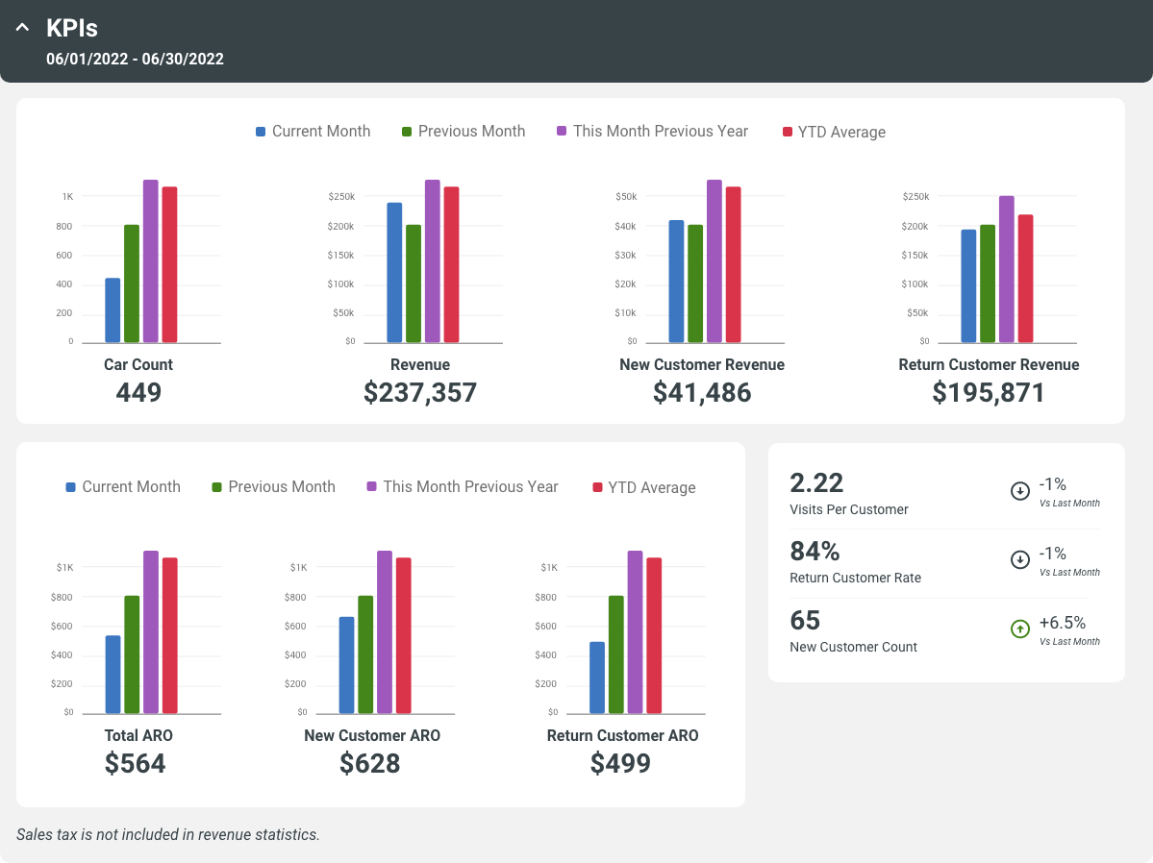Click New Customer ARO value $628
This screenshot has width=1153, height=863.
(370, 763)
